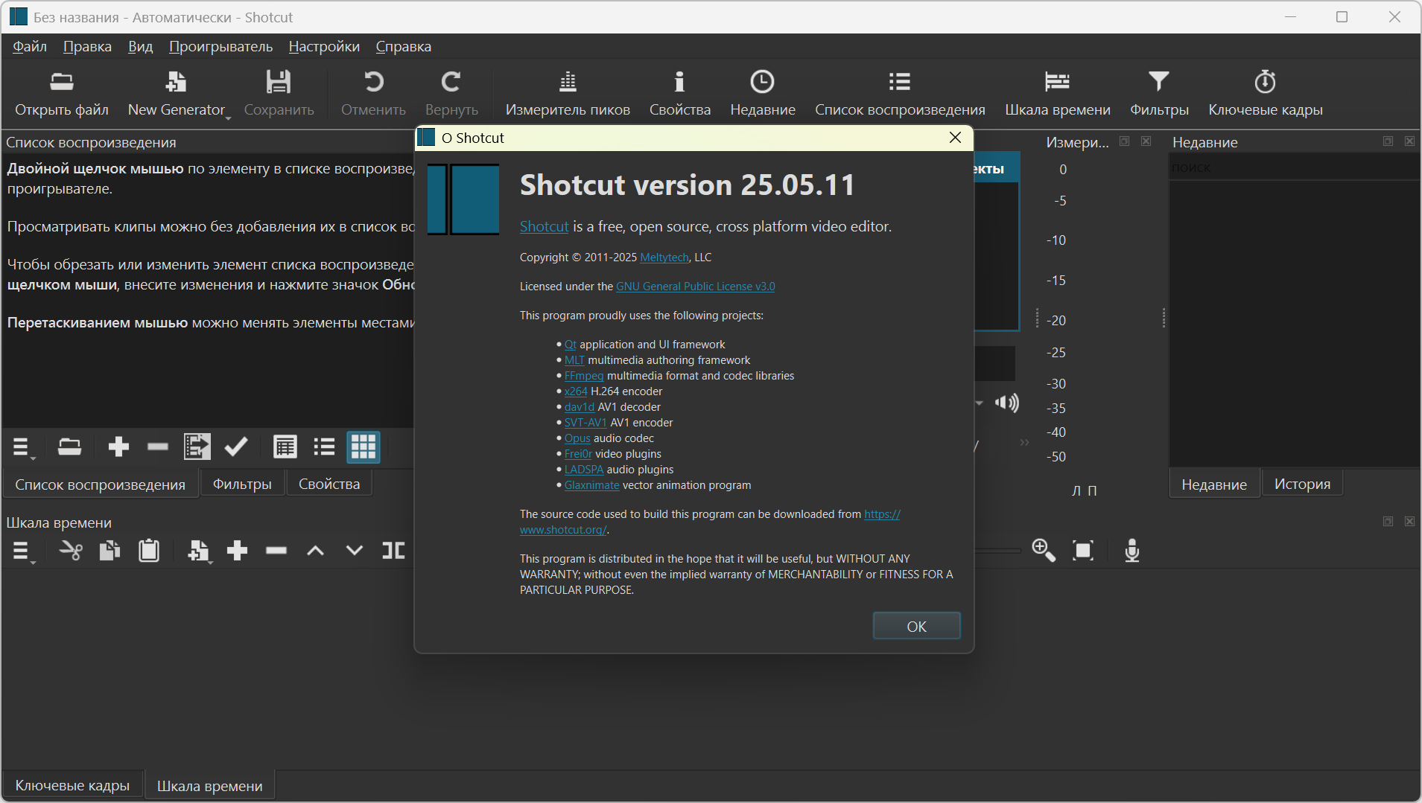The width and height of the screenshot is (1422, 803).
Task: Switch playlist to details table view
Action: [285, 447]
